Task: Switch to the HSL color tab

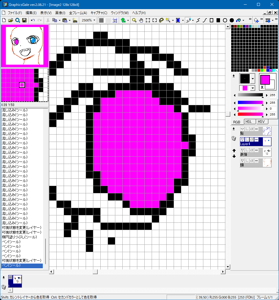Action: pyautogui.click(x=248, y=122)
